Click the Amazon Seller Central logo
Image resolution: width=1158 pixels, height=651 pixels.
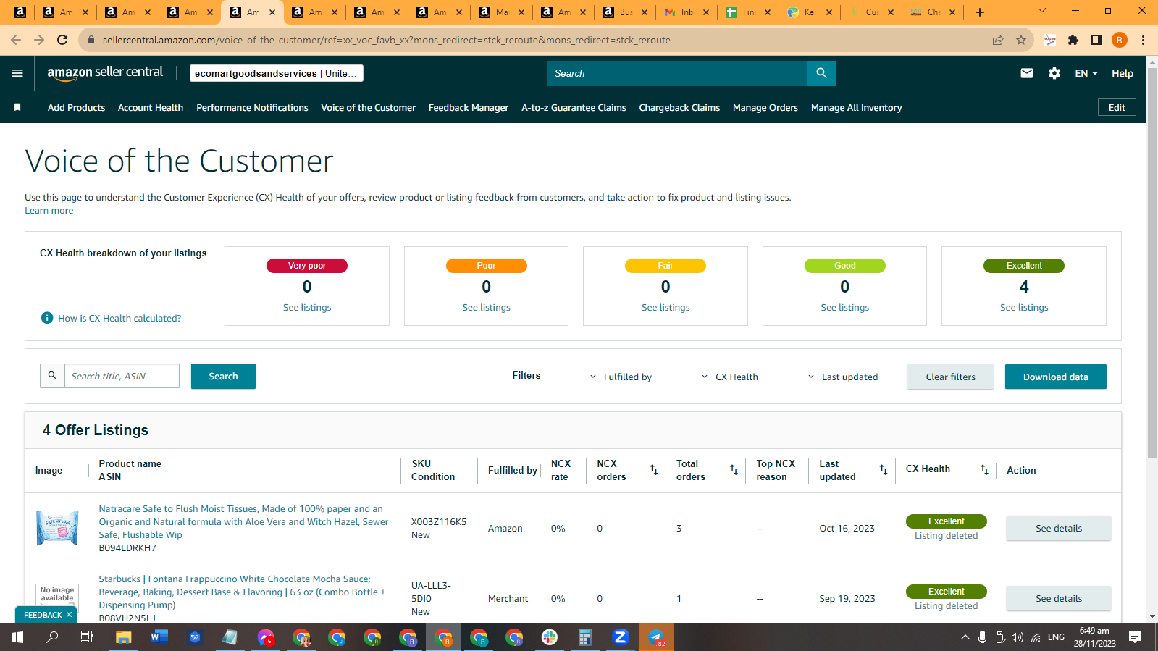tap(105, 72)
